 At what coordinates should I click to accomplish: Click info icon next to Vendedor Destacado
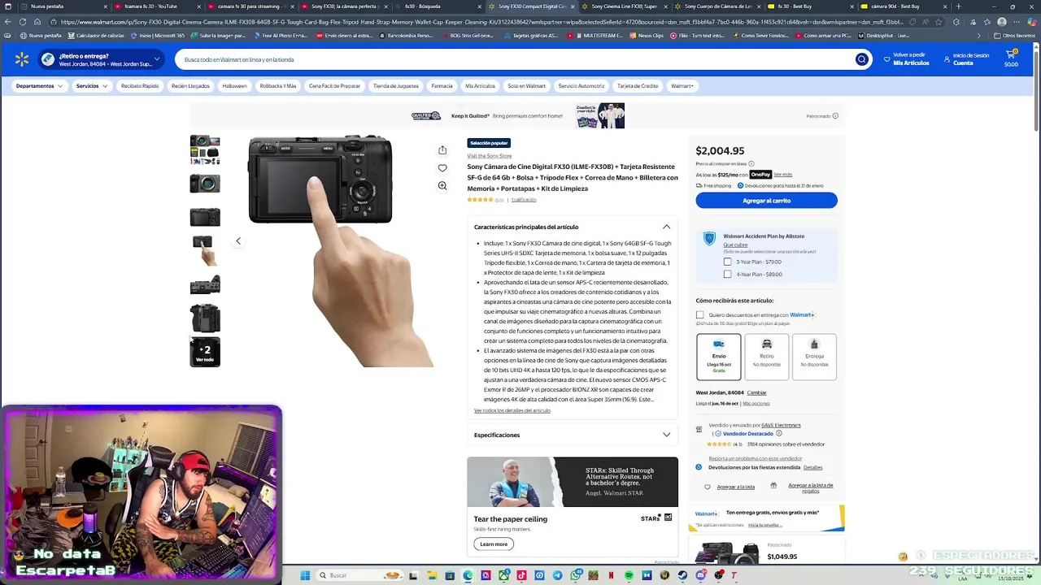pyautogui.click(x=779, y=434)
